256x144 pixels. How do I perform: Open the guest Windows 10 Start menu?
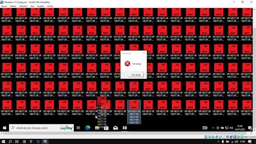pos(4,128)
